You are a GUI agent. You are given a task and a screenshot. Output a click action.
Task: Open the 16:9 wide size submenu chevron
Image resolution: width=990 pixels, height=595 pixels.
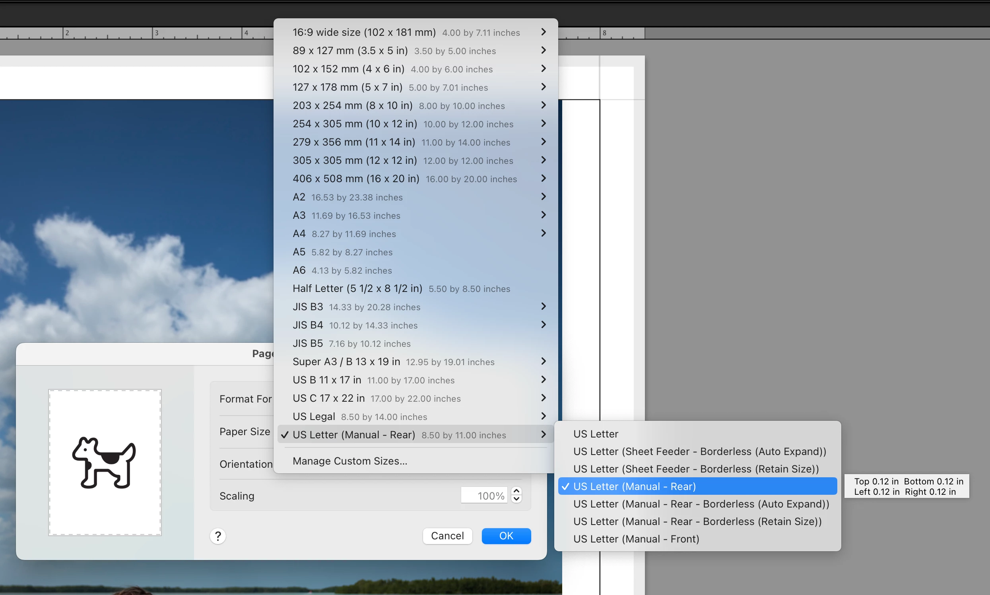543,32
